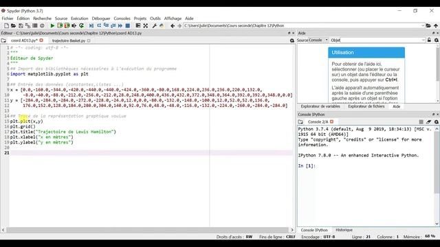
Task: Lock the Aide pane with padlock icon
Action: coord(429,40)
